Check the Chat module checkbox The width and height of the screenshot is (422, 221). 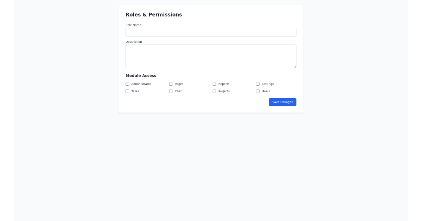pos(171,91)
